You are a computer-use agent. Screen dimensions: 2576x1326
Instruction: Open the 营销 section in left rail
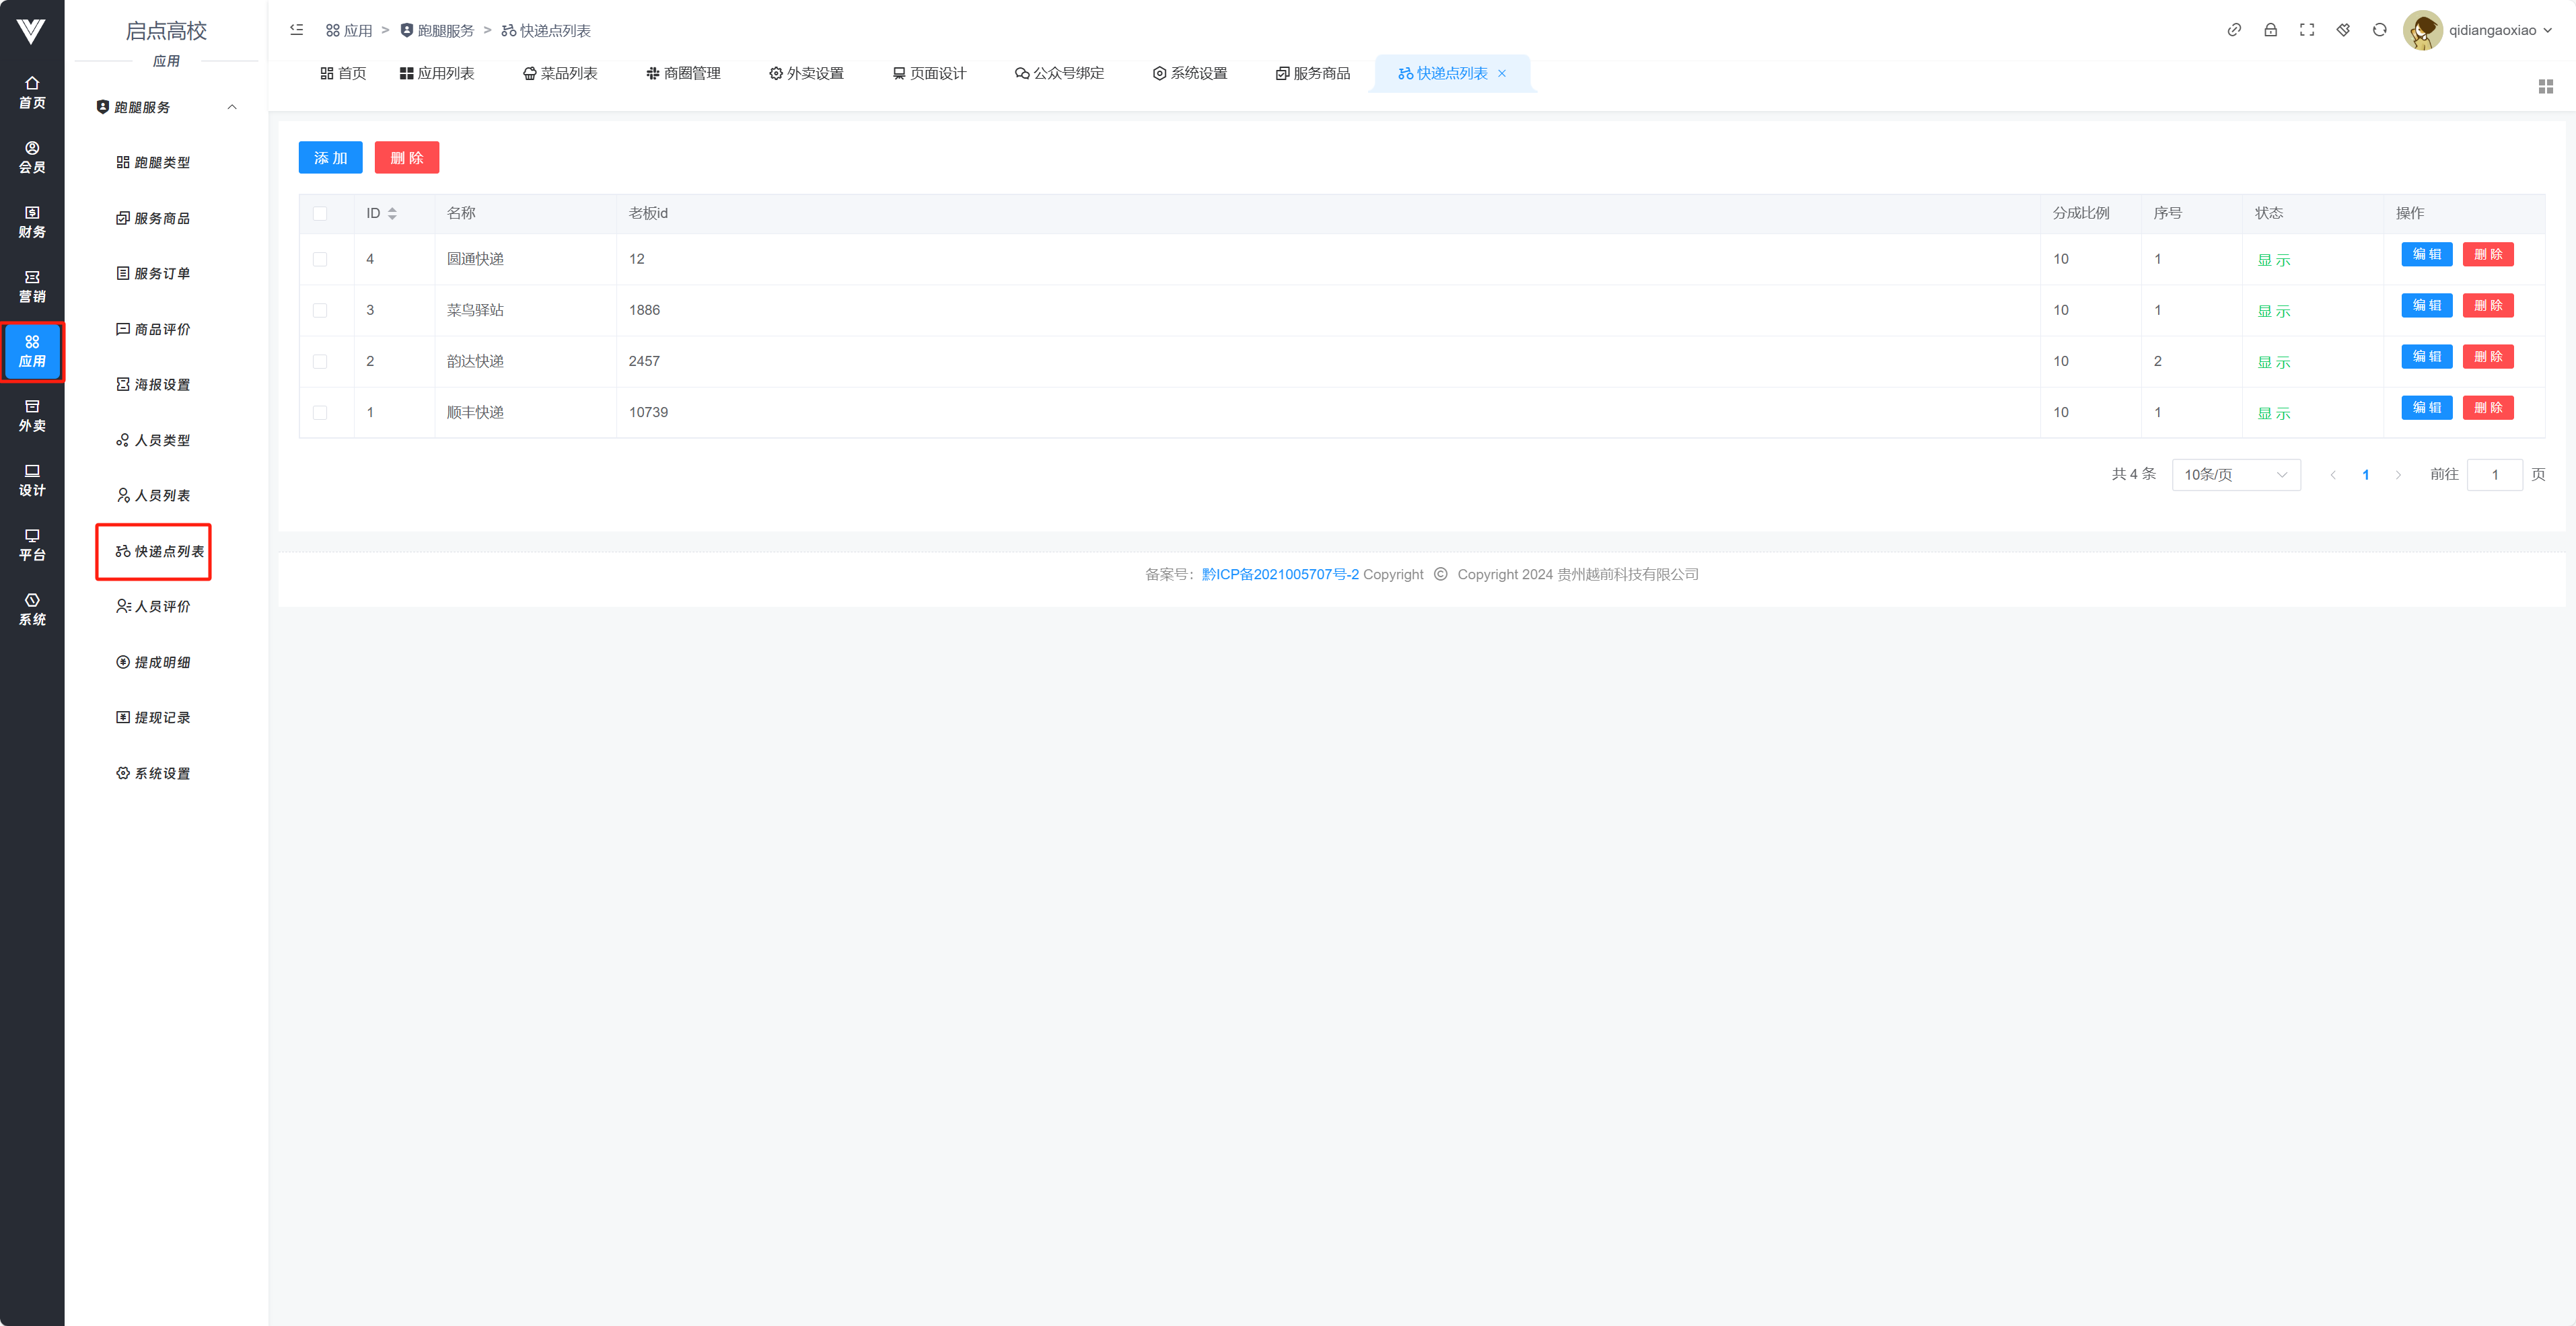[x=32, y=286]
